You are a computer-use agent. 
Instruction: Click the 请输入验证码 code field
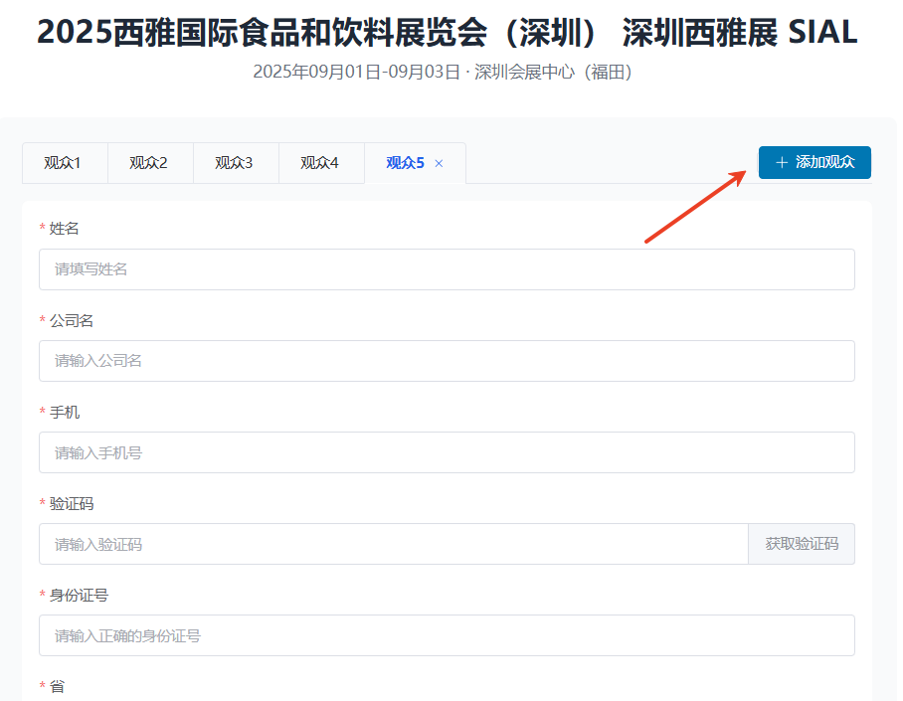click(394, 544)
